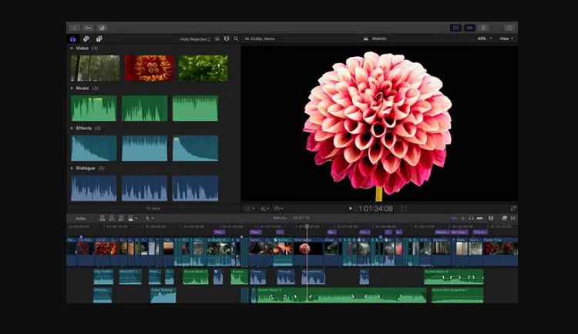Screen dimensions: 578x334
Task: Click the fullscreen viewer arrows icon
Action: (513, 208)
